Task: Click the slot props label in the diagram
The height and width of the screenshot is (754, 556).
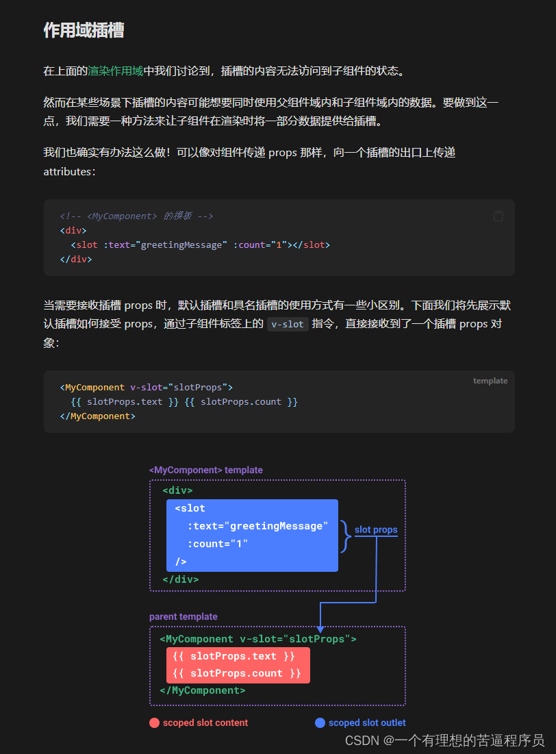Action: tap(376, 530)
